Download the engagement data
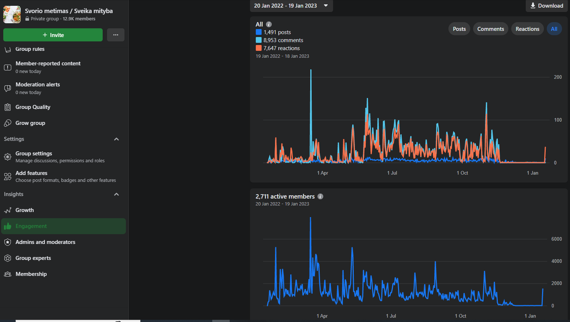The image size is (570, 322). click(546, 6)
